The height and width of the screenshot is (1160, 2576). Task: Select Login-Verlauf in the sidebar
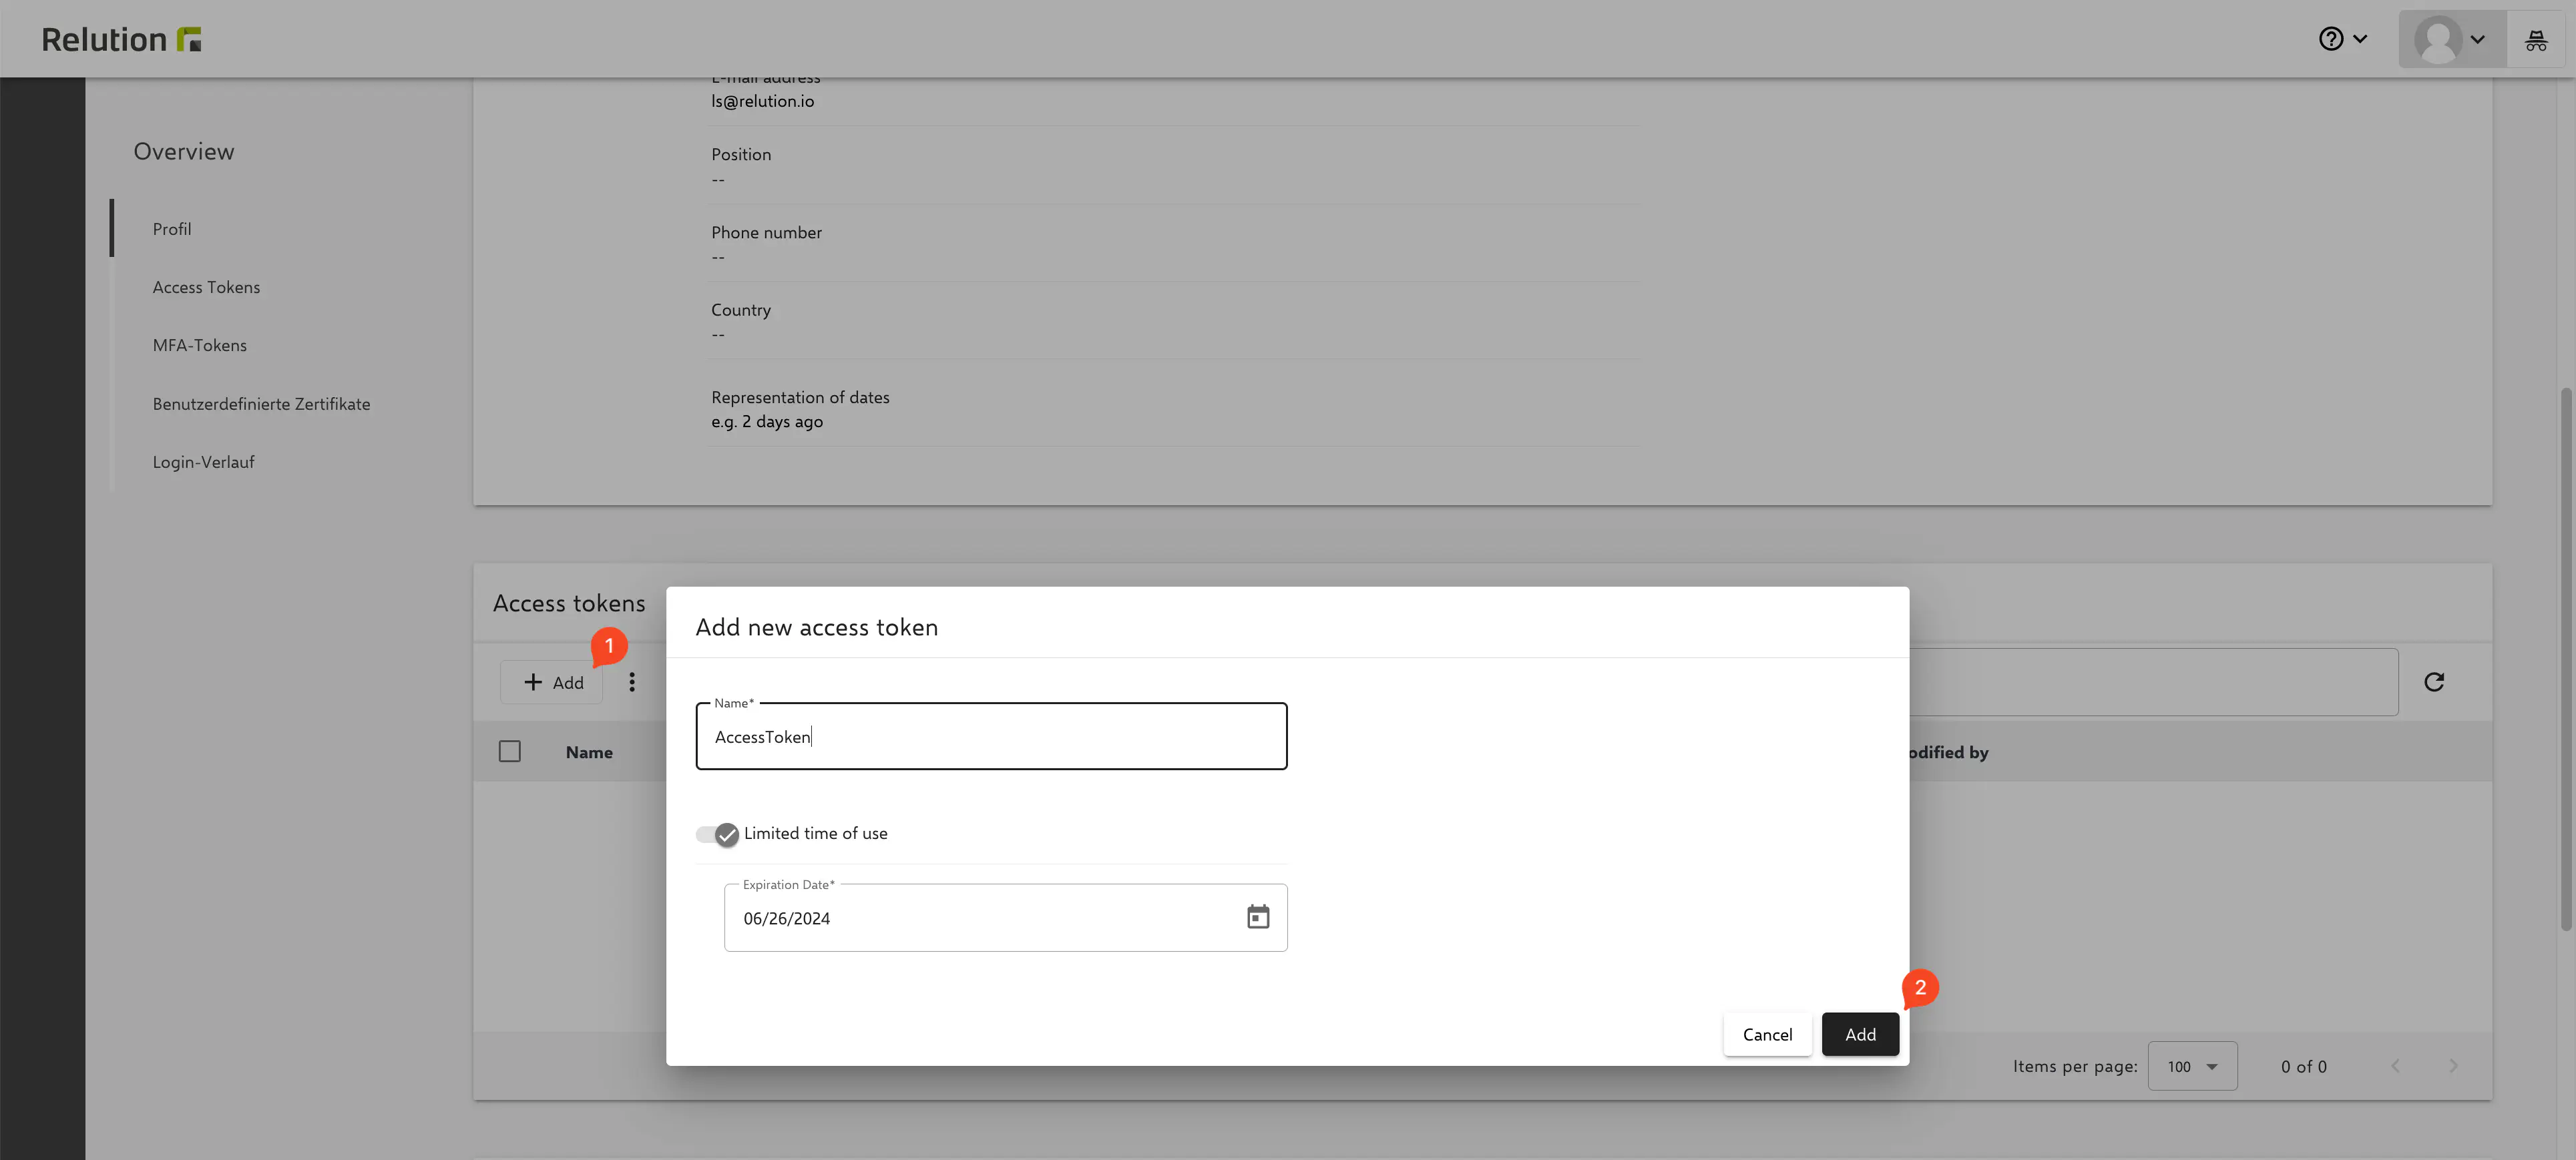click(x=203, y=462)
